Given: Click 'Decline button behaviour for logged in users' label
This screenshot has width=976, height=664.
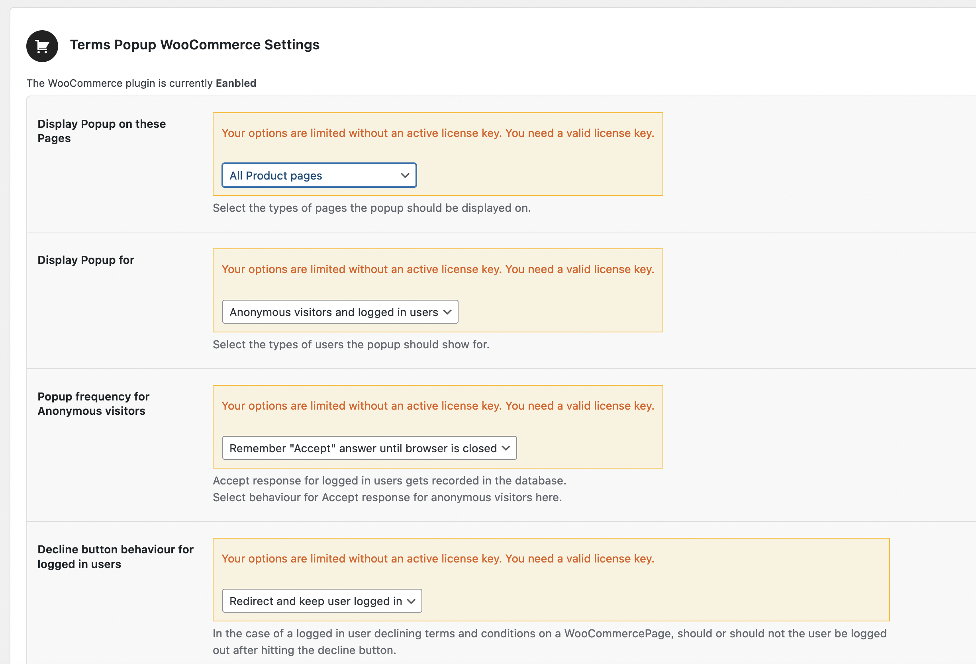Looking at the screenshot, I should (x=116, y=557).
